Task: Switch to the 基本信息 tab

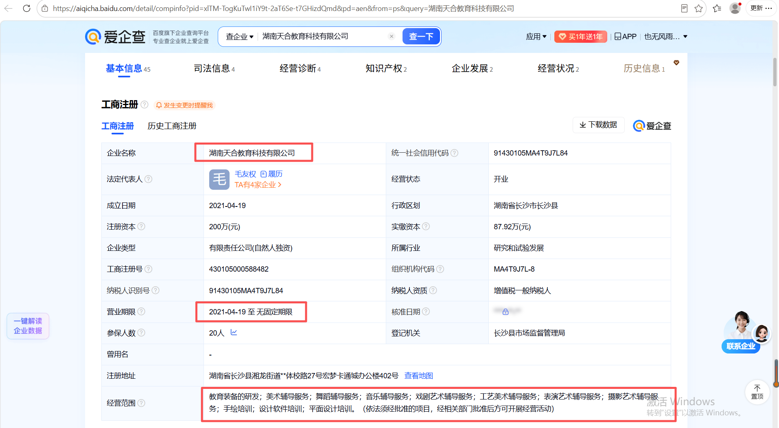Action: pos(128,68)
